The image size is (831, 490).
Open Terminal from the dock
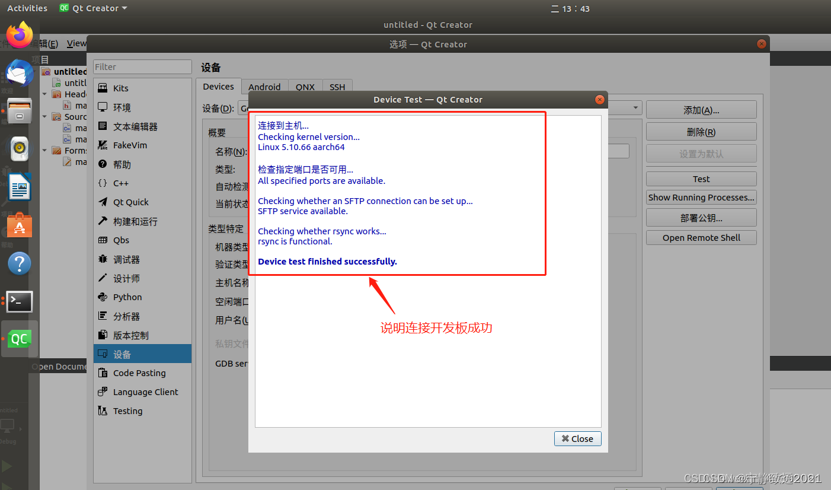click(20, 301)
